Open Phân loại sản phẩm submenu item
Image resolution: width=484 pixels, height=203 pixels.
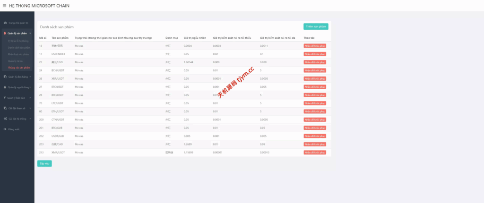click(18, 54)
